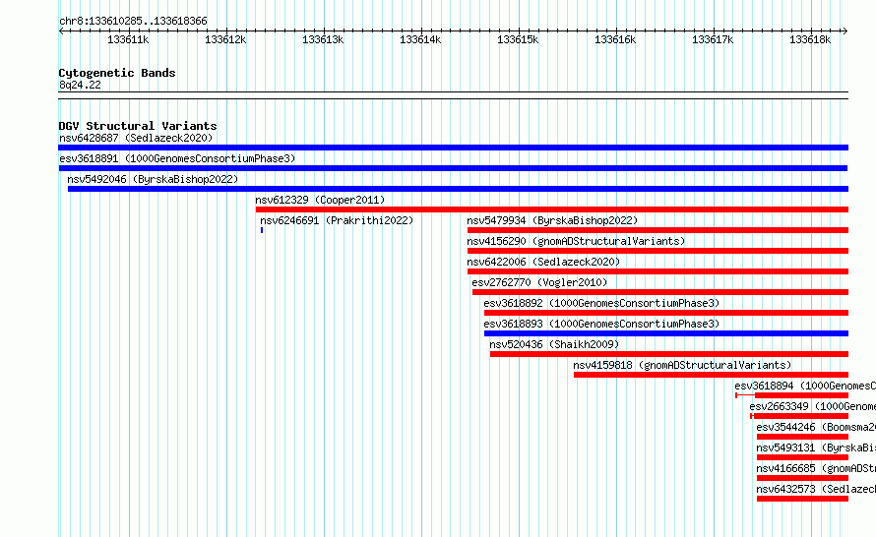876x537 pixels.
Task: Click the 133613k ruler tick label
Action: (323, 39)
